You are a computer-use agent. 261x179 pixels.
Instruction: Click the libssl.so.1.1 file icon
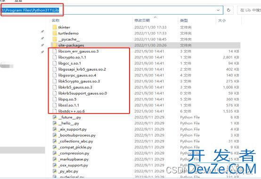[55, 105]
